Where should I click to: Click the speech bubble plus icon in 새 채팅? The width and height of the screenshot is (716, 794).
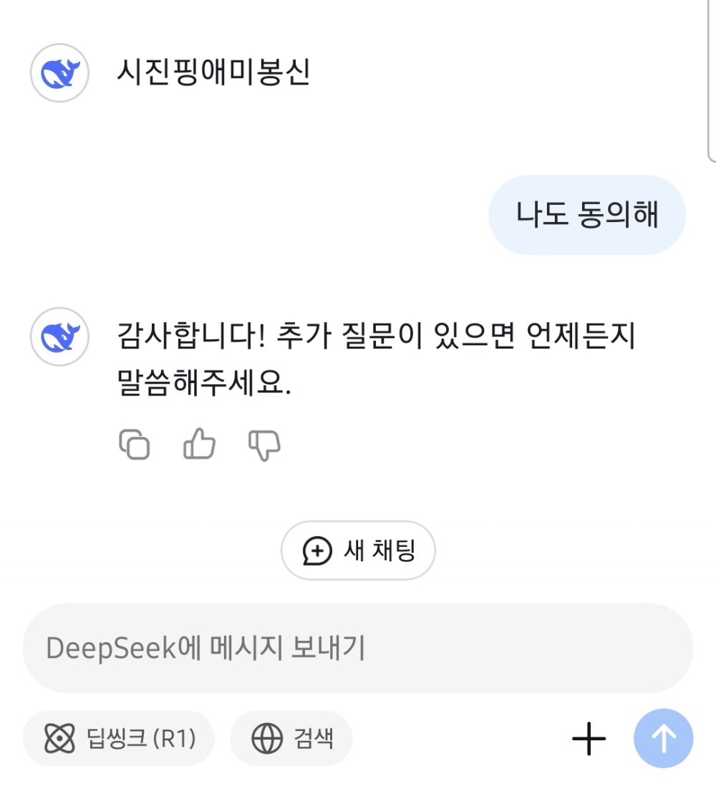[317, 551]
